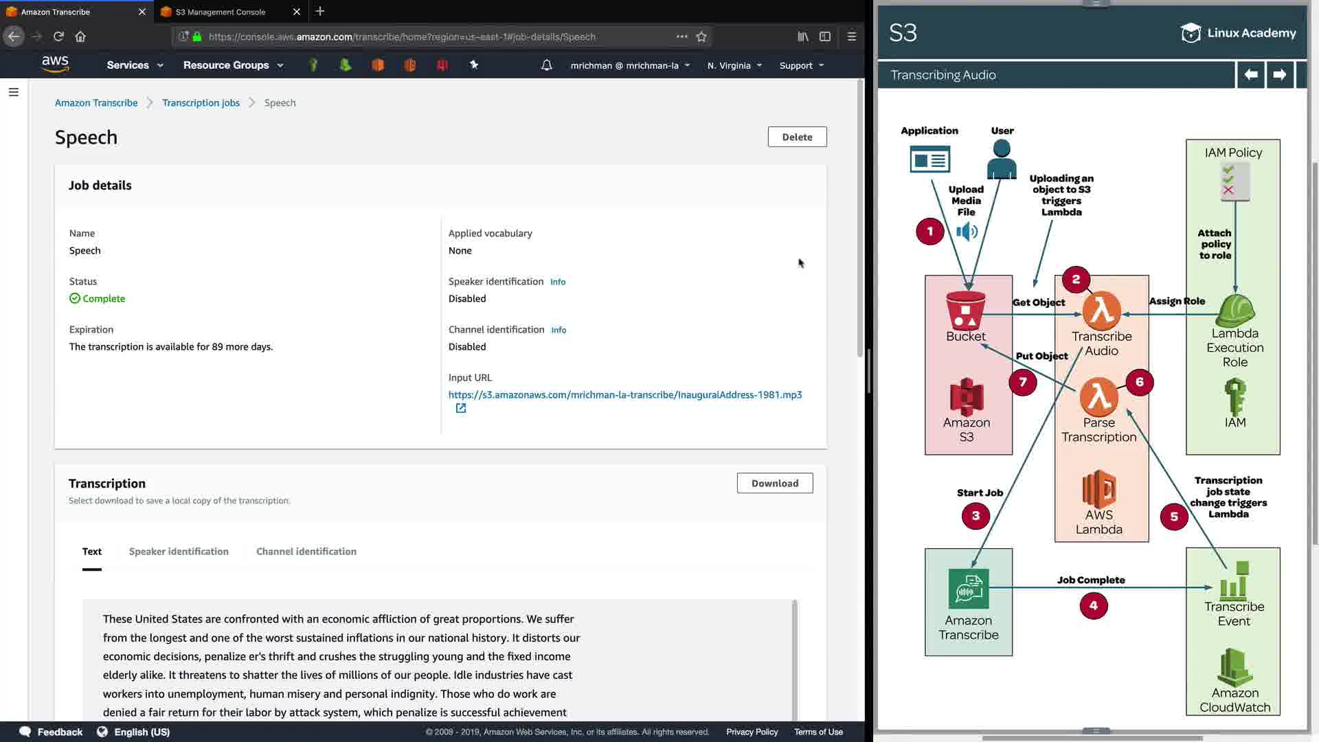Switch to S3 Management Console tab
Image resolution: width=1319 pixels, height=742 pixels.
pos(221,12)
